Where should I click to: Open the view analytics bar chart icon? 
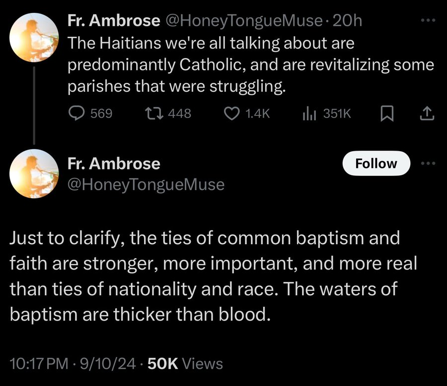[x=309, y=114]
